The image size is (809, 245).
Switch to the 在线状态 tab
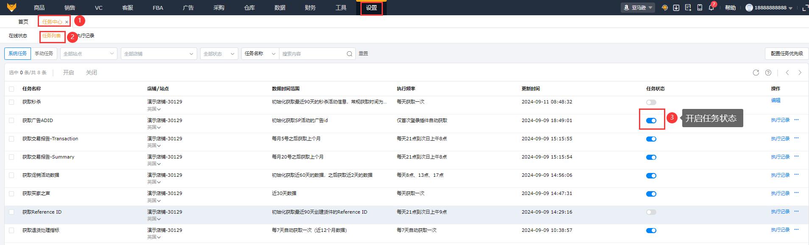click(18, 36)
